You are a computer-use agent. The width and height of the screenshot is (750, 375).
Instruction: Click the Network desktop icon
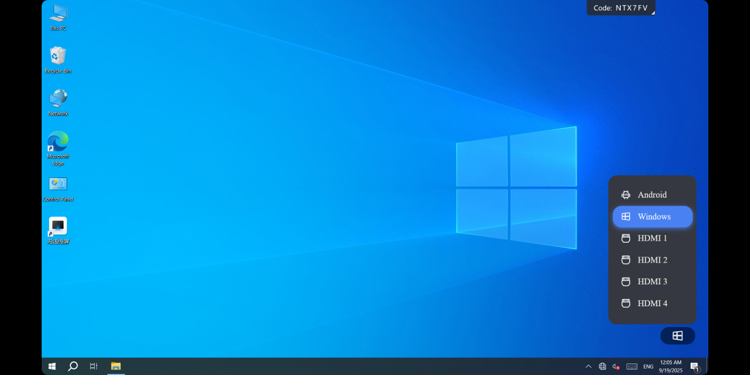click(58, 99)
